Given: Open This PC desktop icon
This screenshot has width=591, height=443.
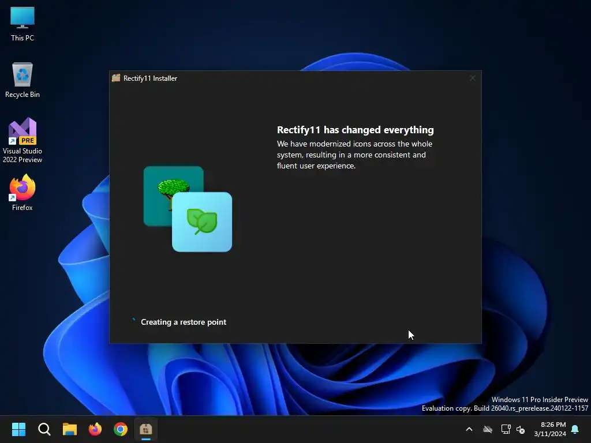Looking at the screenshot, I should click(23, 24).
